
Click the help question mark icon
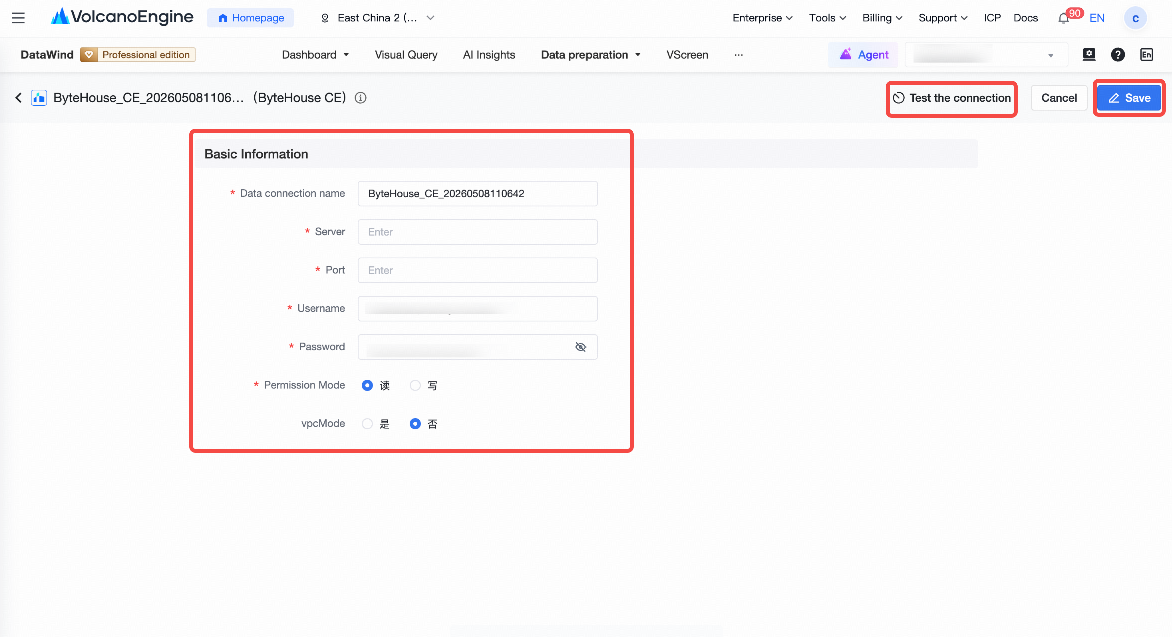(x=1118, y=55)
